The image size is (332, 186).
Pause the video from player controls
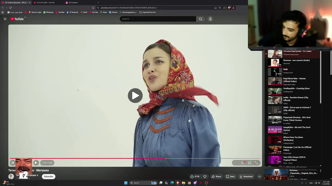click(12, 163)
